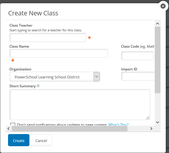This screenshot has height=153, width=169.
Task: Click scroll up arrow in vertical scrollbar
Action: [158, 24]
